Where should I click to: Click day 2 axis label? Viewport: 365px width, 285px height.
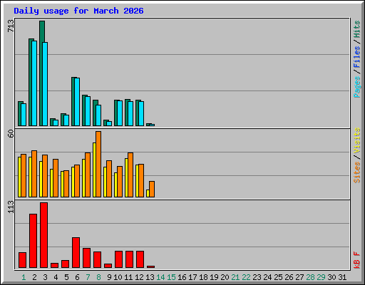pos(34,277)
